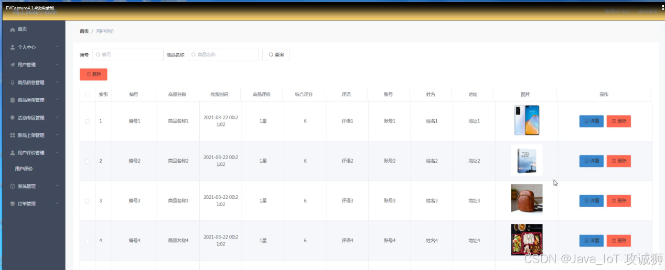The height and width of the screenshot is (270, 665).
Task: Delete row 编号4 with its 删除 button
Action: [619, 241]
